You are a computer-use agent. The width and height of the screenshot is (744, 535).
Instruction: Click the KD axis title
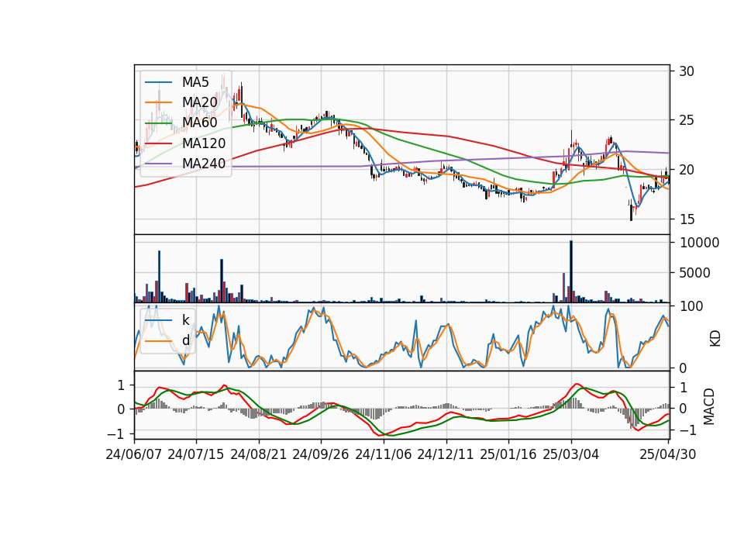pos(715,339)
